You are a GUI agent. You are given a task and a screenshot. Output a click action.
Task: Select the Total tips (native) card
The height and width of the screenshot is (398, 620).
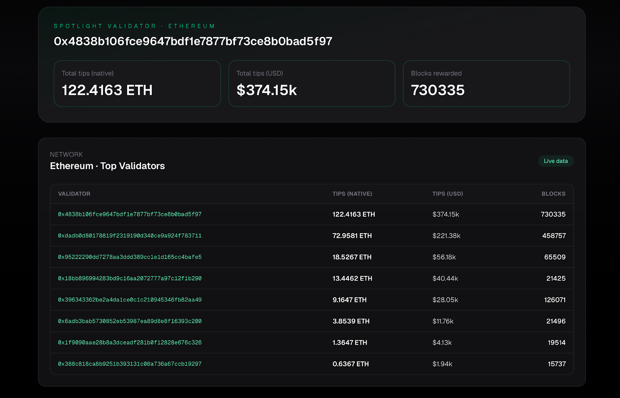[x=137, y=84]
